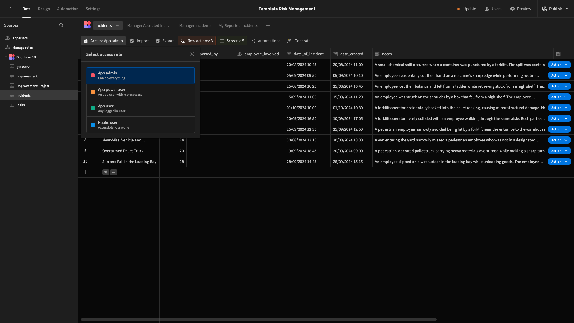The height and width of the screenshot is (323, 574).
Task: Add a new source with plus icon
Action: [x=71, y=25]
